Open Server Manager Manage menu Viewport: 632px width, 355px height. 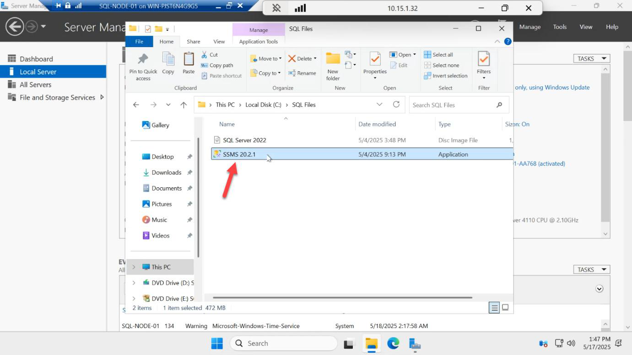click(530, 27)
